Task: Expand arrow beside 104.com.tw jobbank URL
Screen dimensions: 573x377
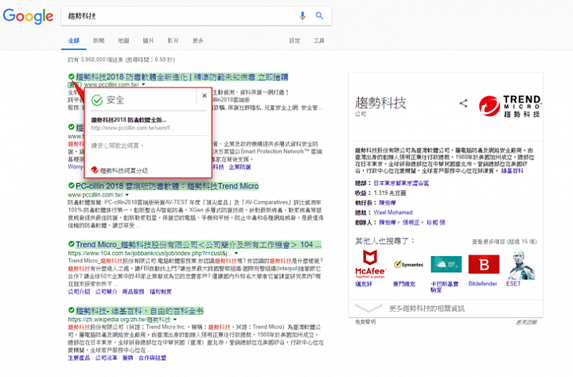Action: [236, 253]
